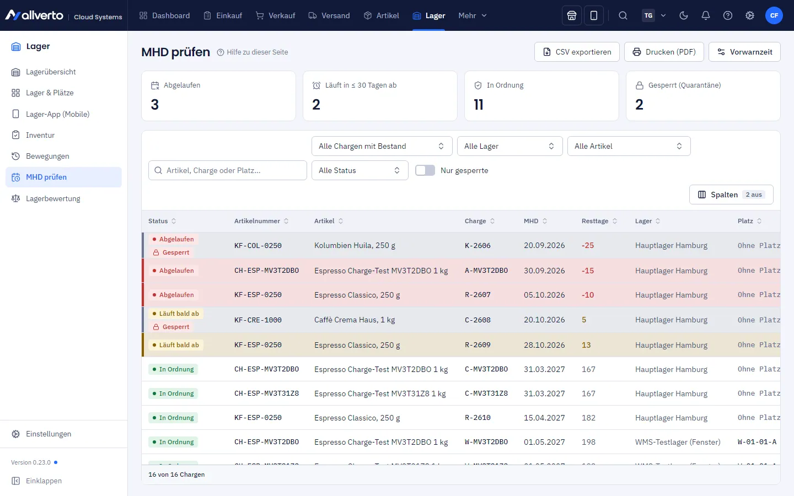Open notifications bell icon
Image resolution: width=794 pixels, height=496 pixels.
click(x=706, y=15)
